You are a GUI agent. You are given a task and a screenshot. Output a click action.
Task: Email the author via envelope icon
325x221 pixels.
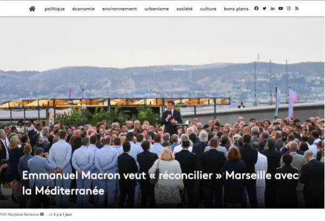(42, 214)
